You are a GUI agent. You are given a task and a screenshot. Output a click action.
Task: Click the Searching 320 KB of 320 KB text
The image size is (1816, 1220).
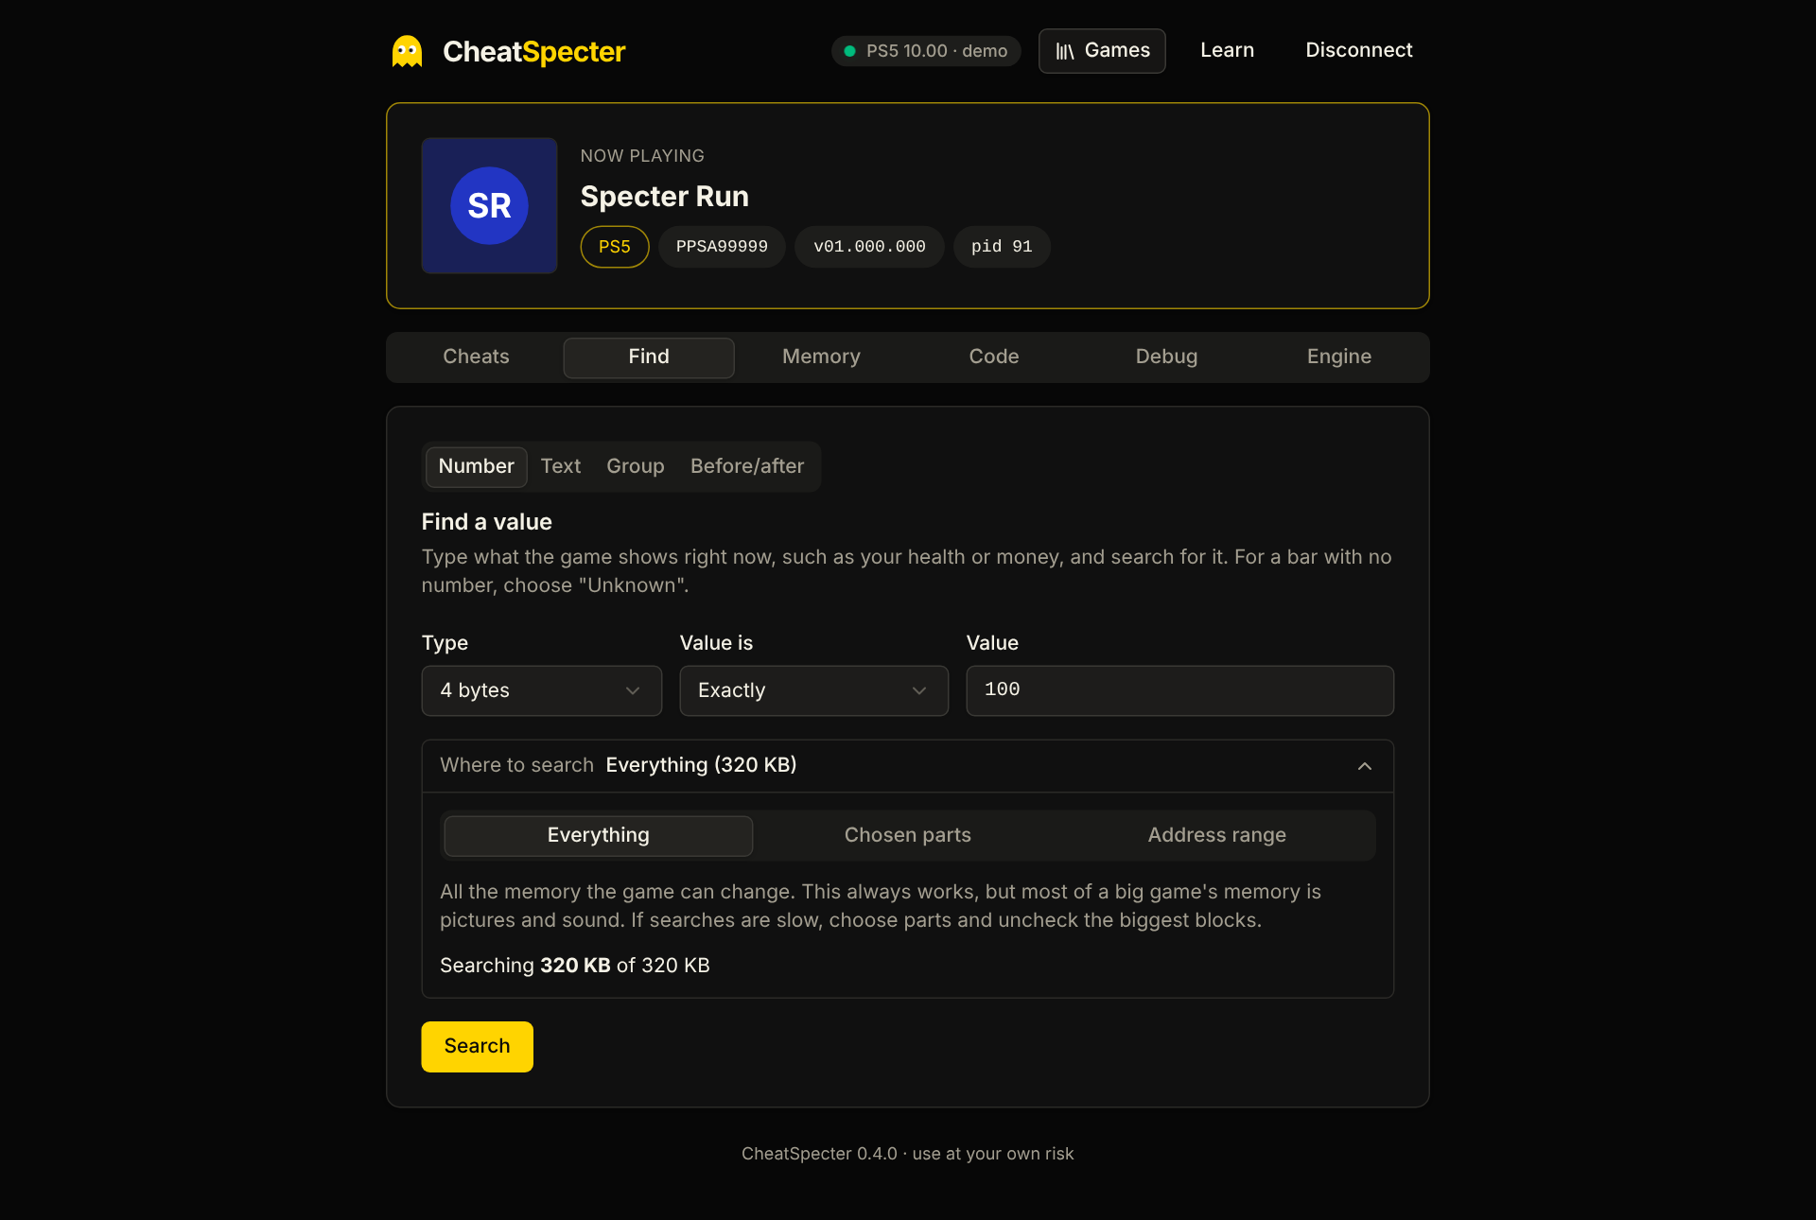click(x=575, y=966)
